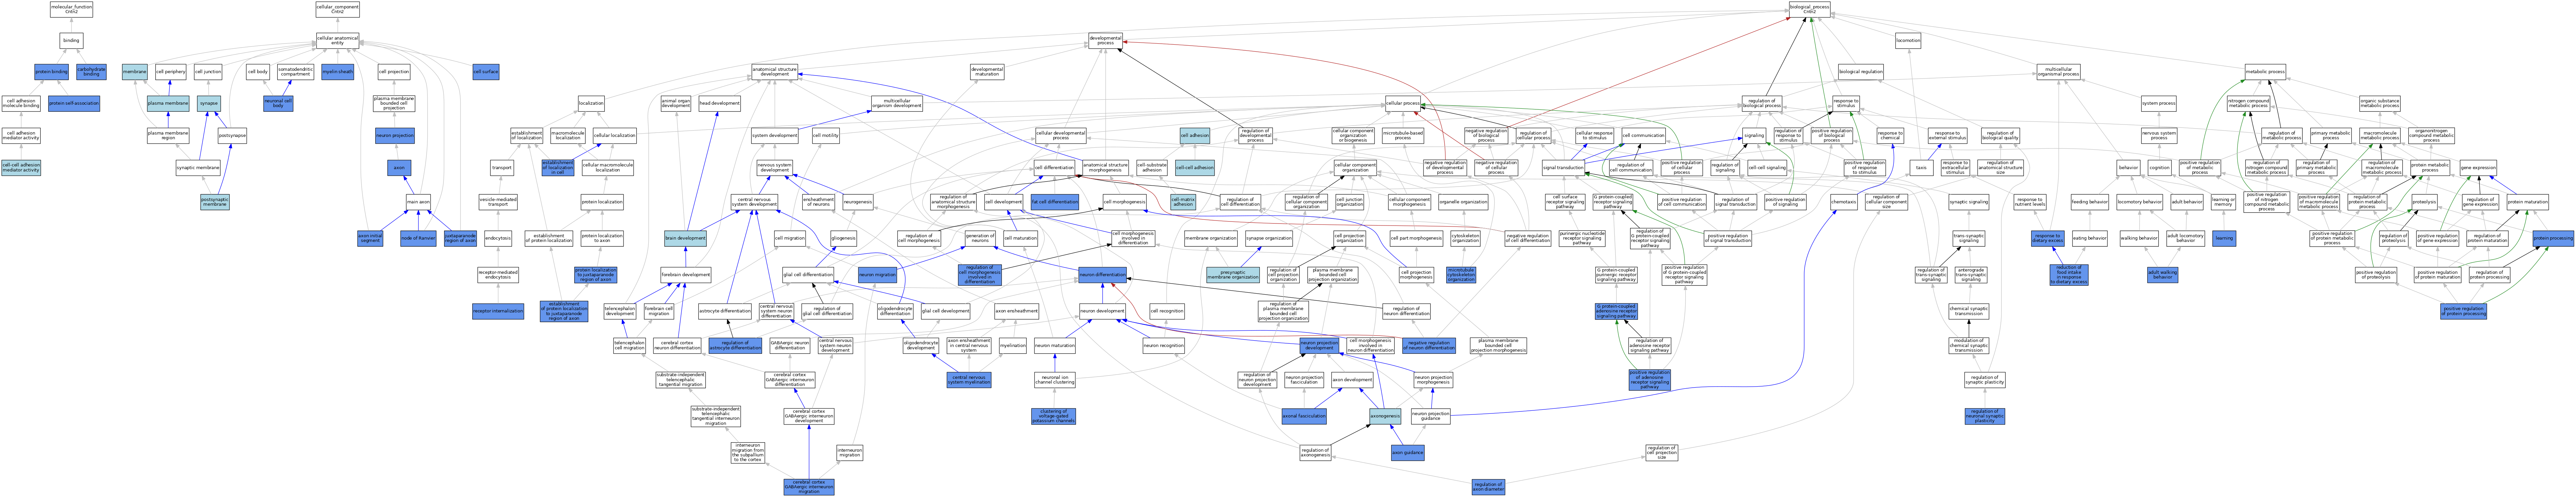Select the 'axonal fasciculation' node
The image size is (2576, 497).
pos(1304,416)
